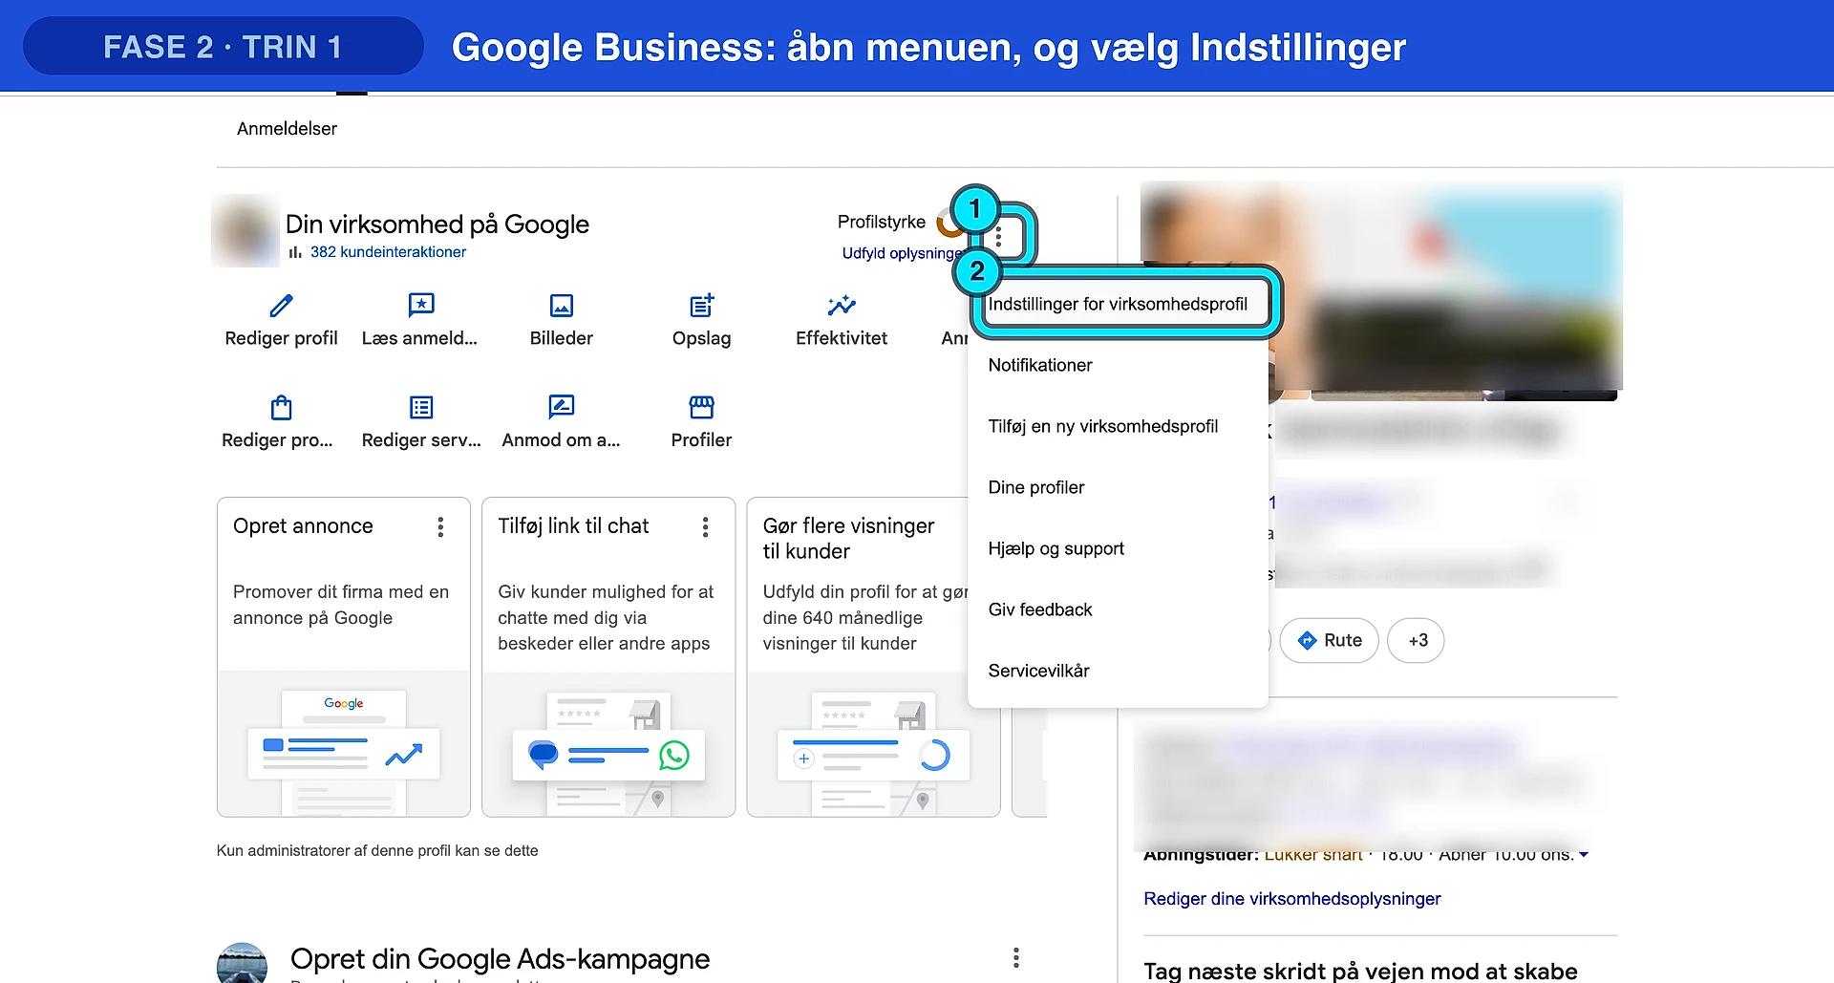Screen dimensions: 1834x983
Task: Click the Rute directions button
Action: pyautogui.click(x=1329, y=640)
